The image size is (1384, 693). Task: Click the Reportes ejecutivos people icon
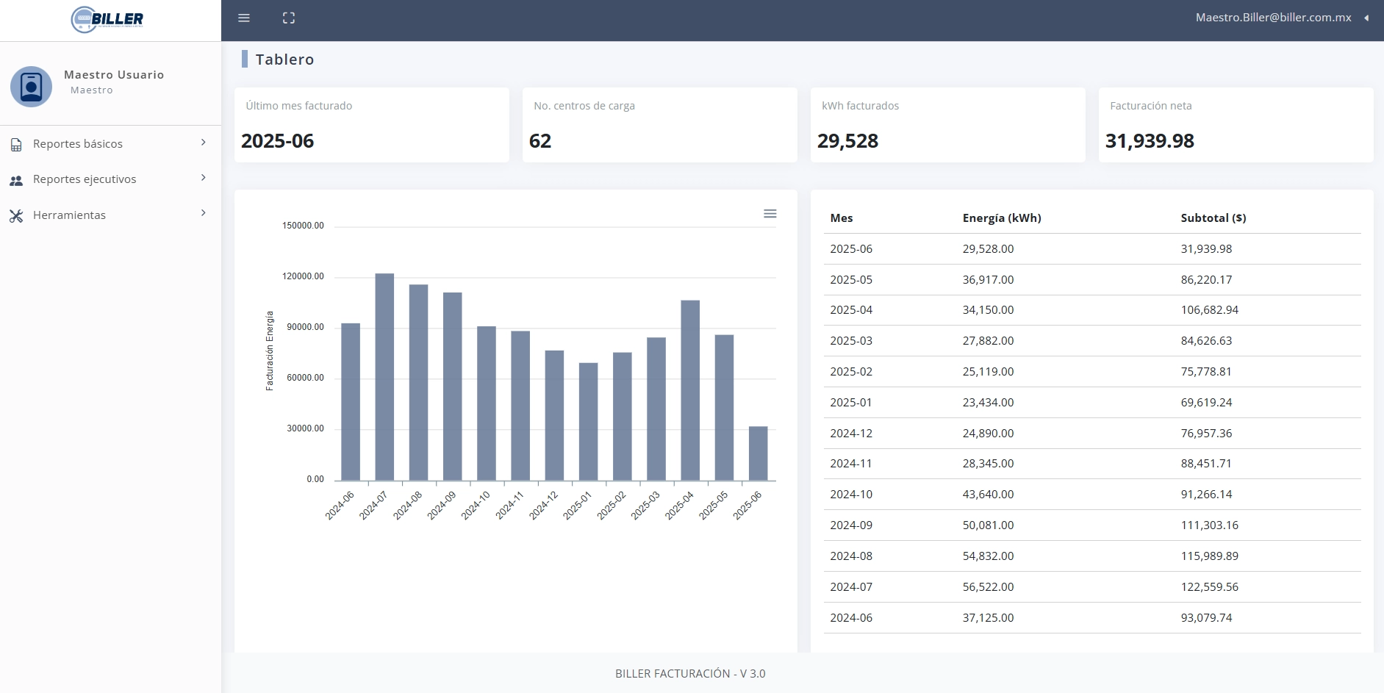(16, 180)
